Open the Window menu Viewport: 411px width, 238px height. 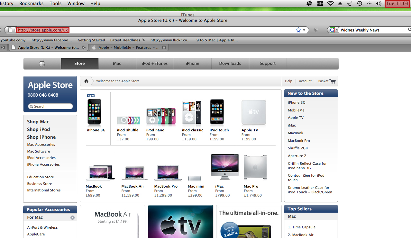[76, 4]
